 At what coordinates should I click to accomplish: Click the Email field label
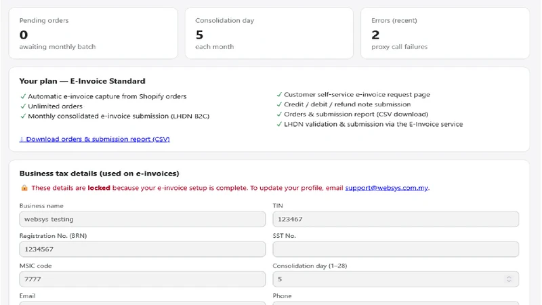pyautogui.click(x=27, y=296)
